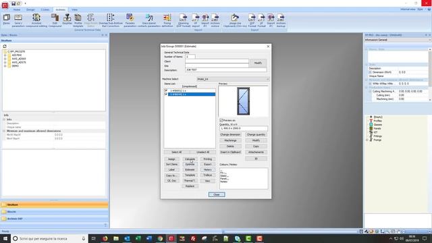Image resolution: width=432 pixels, height=243 pixels.
Task: Open Edit Compound in the ribbon
Action: click(x=55, y=20)
